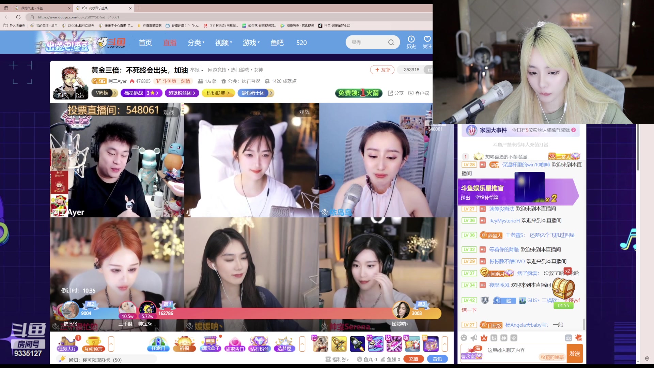Expand the gift list arrow at right end

[x=445, y=344]
